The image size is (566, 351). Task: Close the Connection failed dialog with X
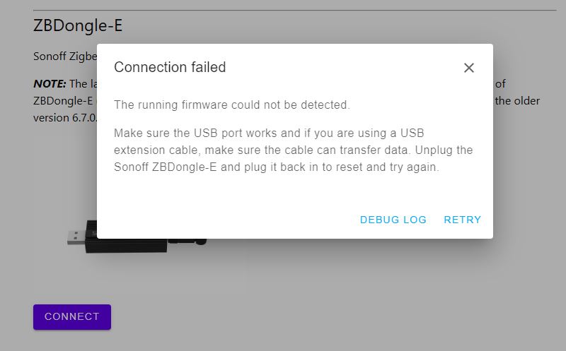pos(468,68)
